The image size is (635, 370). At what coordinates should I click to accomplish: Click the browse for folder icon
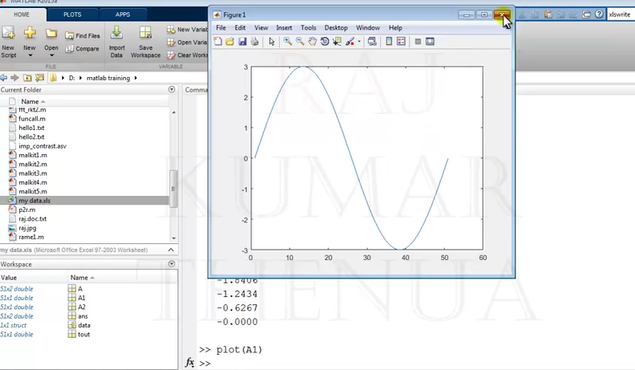tap(39, 77)
